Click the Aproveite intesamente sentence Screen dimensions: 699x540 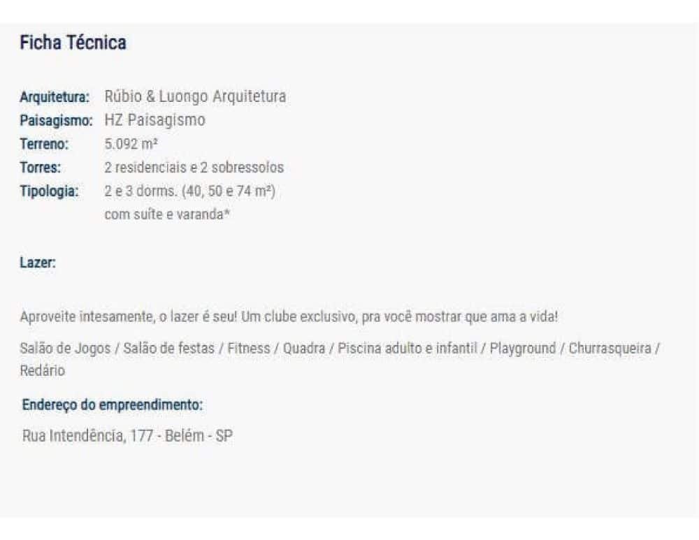point(289,316)
